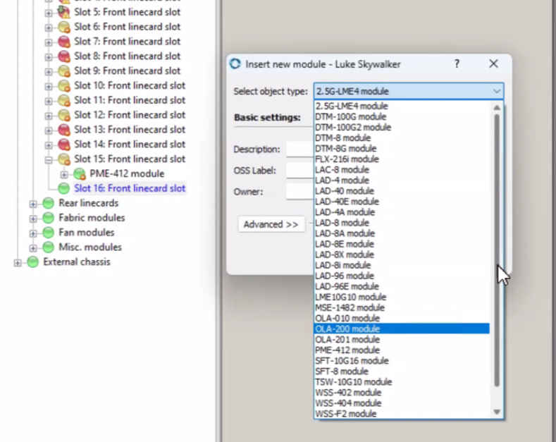Expand Slot 6 tree node

48,27
